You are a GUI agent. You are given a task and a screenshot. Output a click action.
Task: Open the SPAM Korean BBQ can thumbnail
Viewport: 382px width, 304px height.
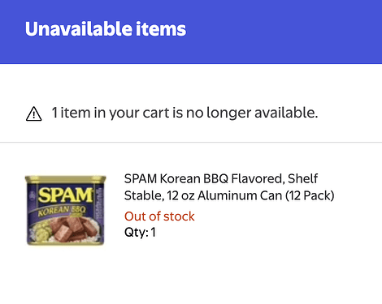point(66,210)
